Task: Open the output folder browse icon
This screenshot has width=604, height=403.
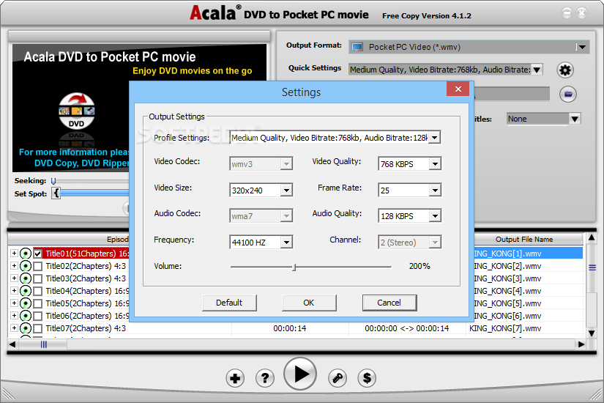Action: click(x=568, y=94)
